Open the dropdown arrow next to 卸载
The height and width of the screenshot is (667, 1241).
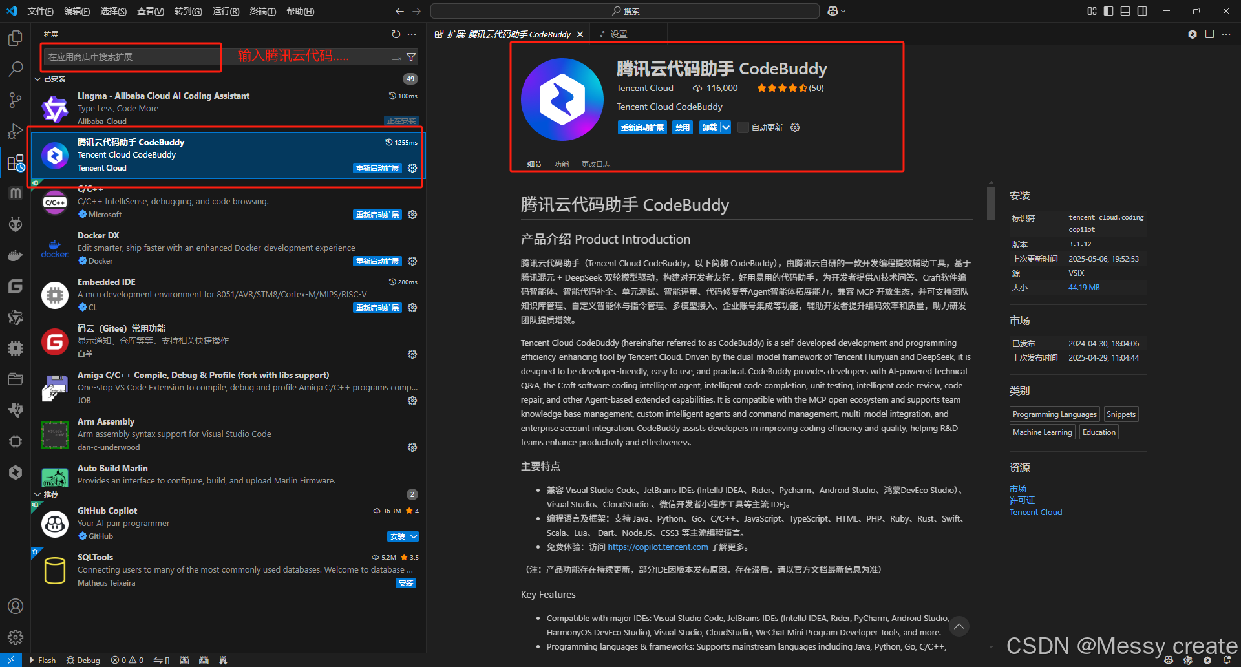click(x=726, y=127)
